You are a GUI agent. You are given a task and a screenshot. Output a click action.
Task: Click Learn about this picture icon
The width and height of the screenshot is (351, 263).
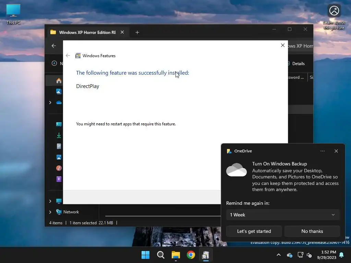click(334, 17)
